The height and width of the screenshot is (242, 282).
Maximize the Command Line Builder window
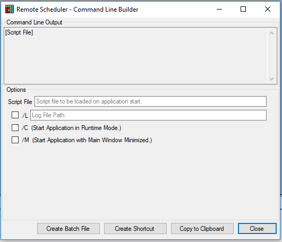[x=243, y=9]
